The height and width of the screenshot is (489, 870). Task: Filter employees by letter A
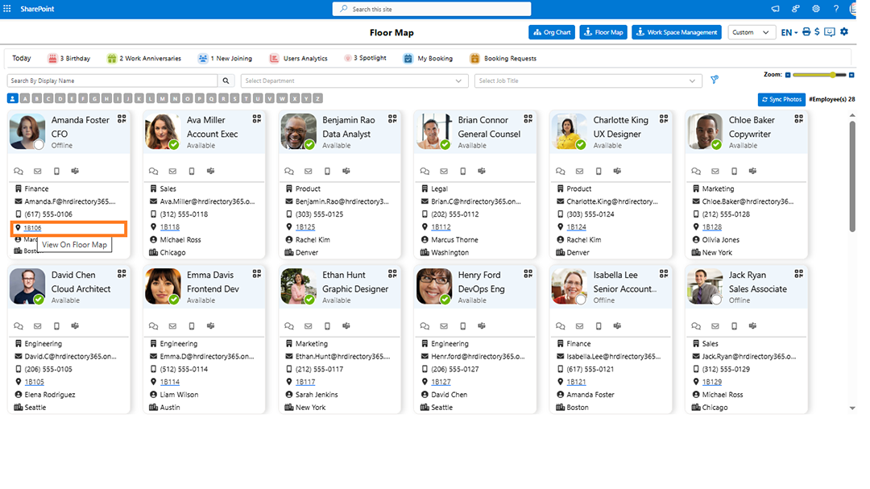coord(24,98)
